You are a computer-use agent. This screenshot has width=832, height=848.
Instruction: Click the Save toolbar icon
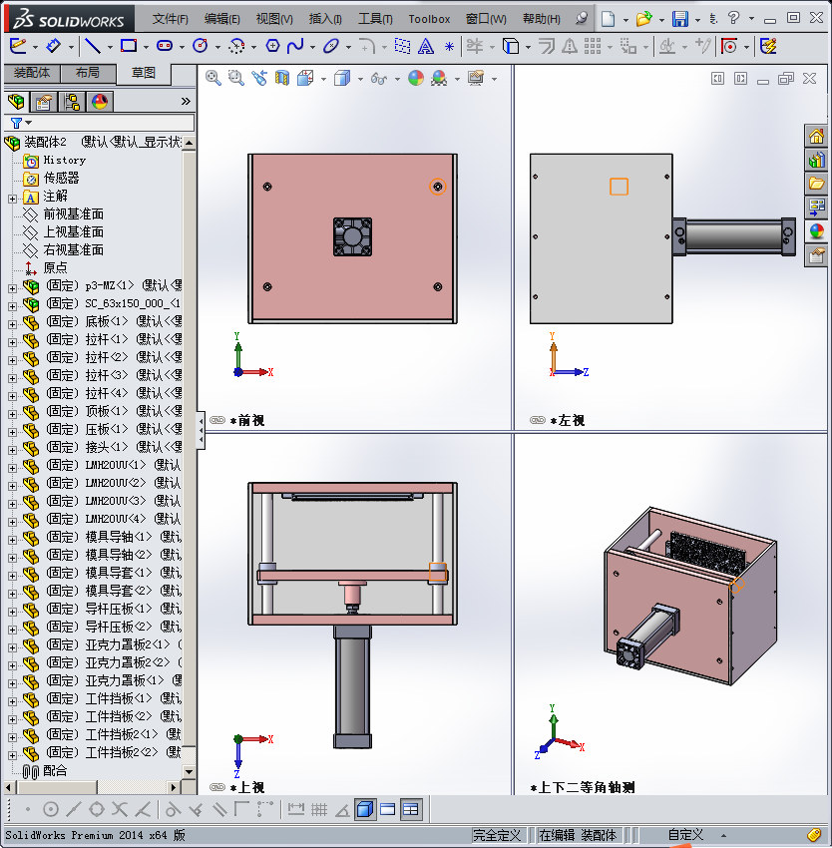click(680, 19)
